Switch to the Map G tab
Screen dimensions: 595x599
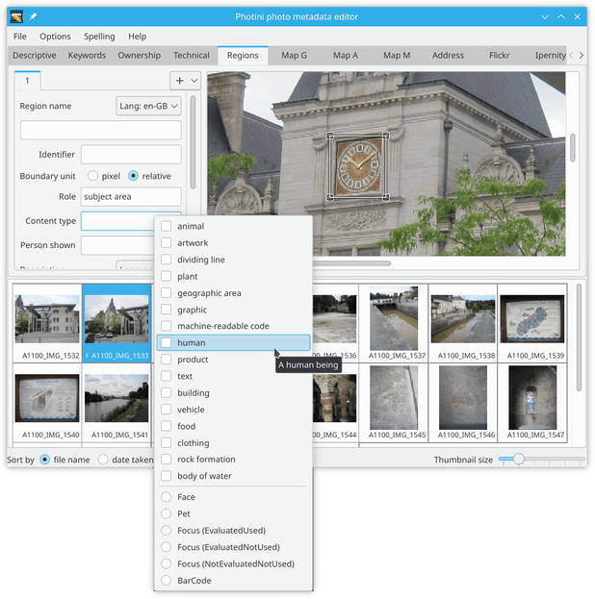coord(294,56)
